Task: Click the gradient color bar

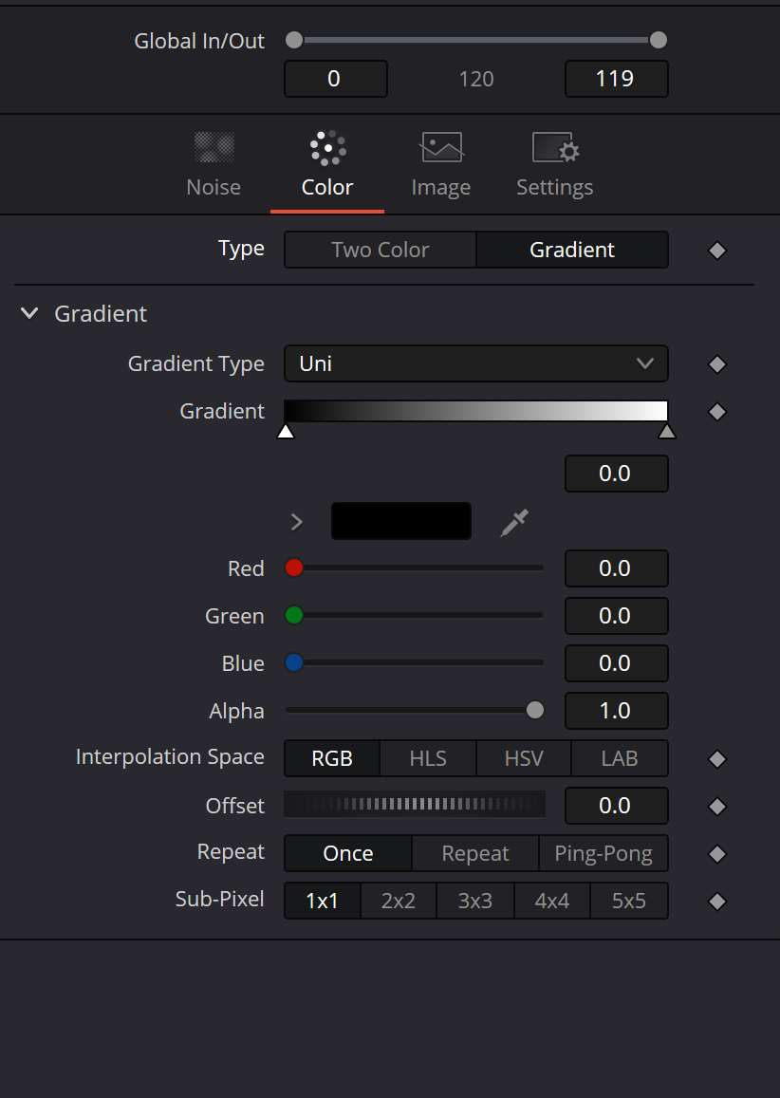Action: (476, 411)
